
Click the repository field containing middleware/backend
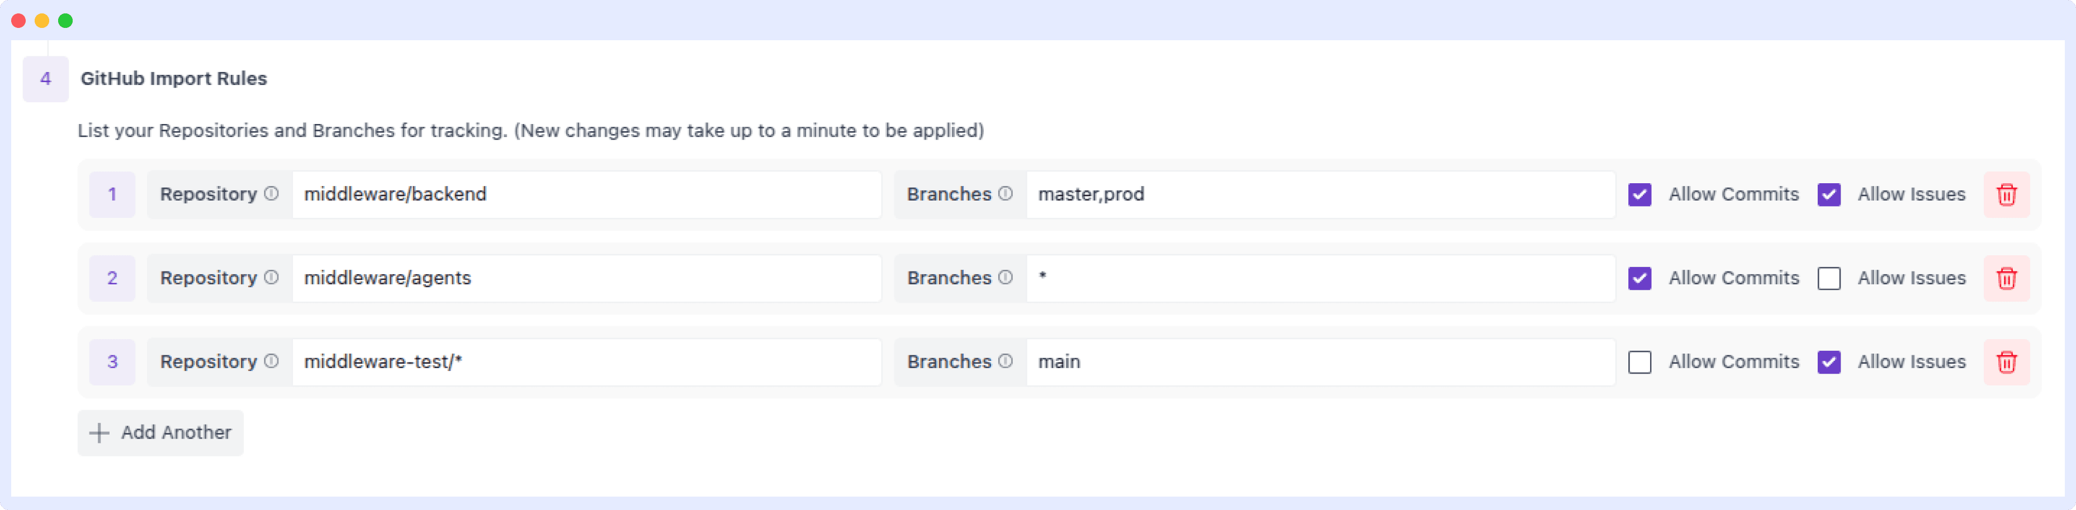point(587,194)
